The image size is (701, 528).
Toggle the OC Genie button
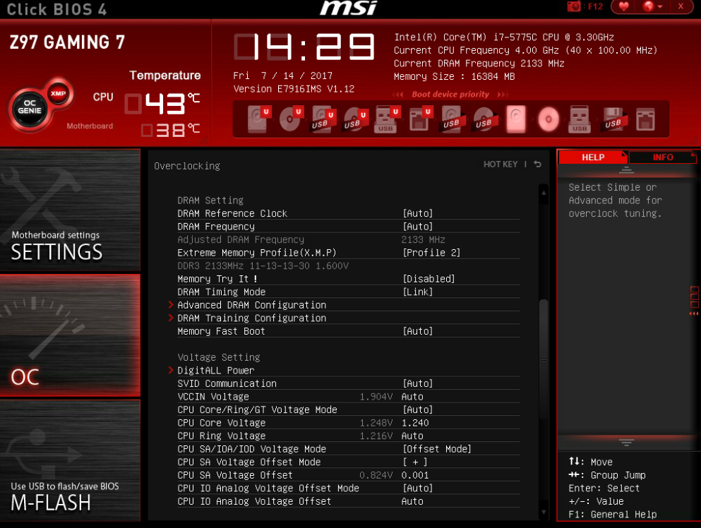pos(30,107)
